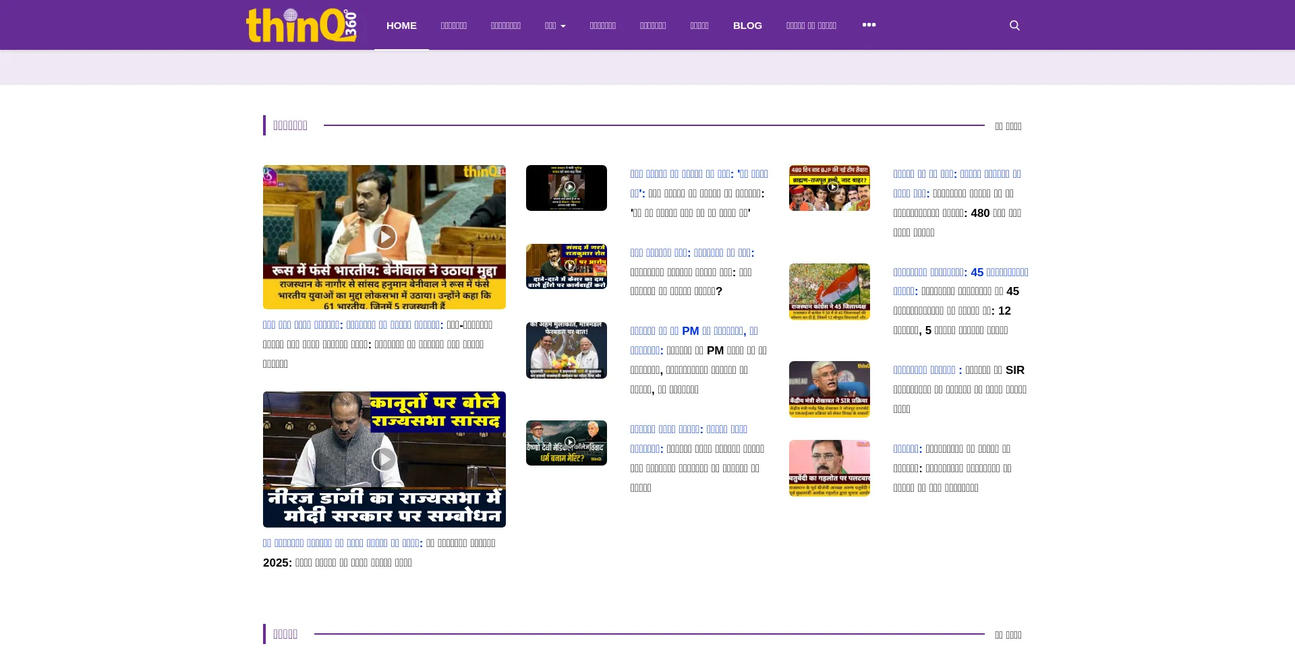Open the headline link mentioning 'SIR'
1295x669 pixels.
pos(959,371)
